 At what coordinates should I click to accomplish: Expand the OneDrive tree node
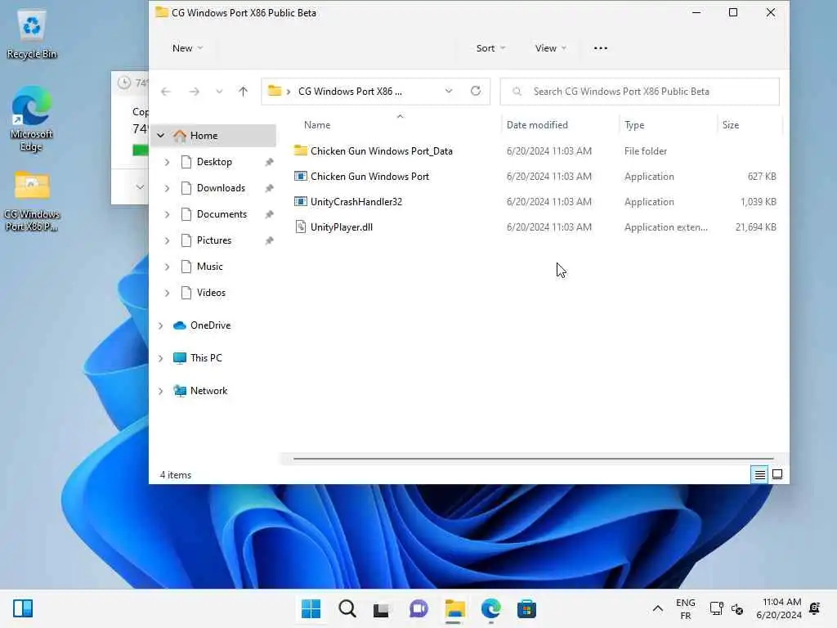(x=161, y=325)
